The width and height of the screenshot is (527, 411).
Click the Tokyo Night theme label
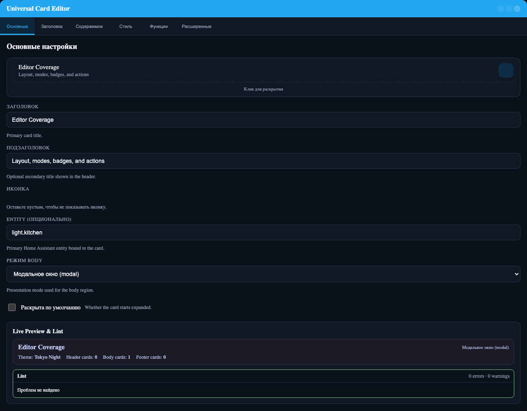(47, 357)
